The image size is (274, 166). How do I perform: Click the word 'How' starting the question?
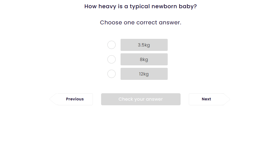pos(90,6)
